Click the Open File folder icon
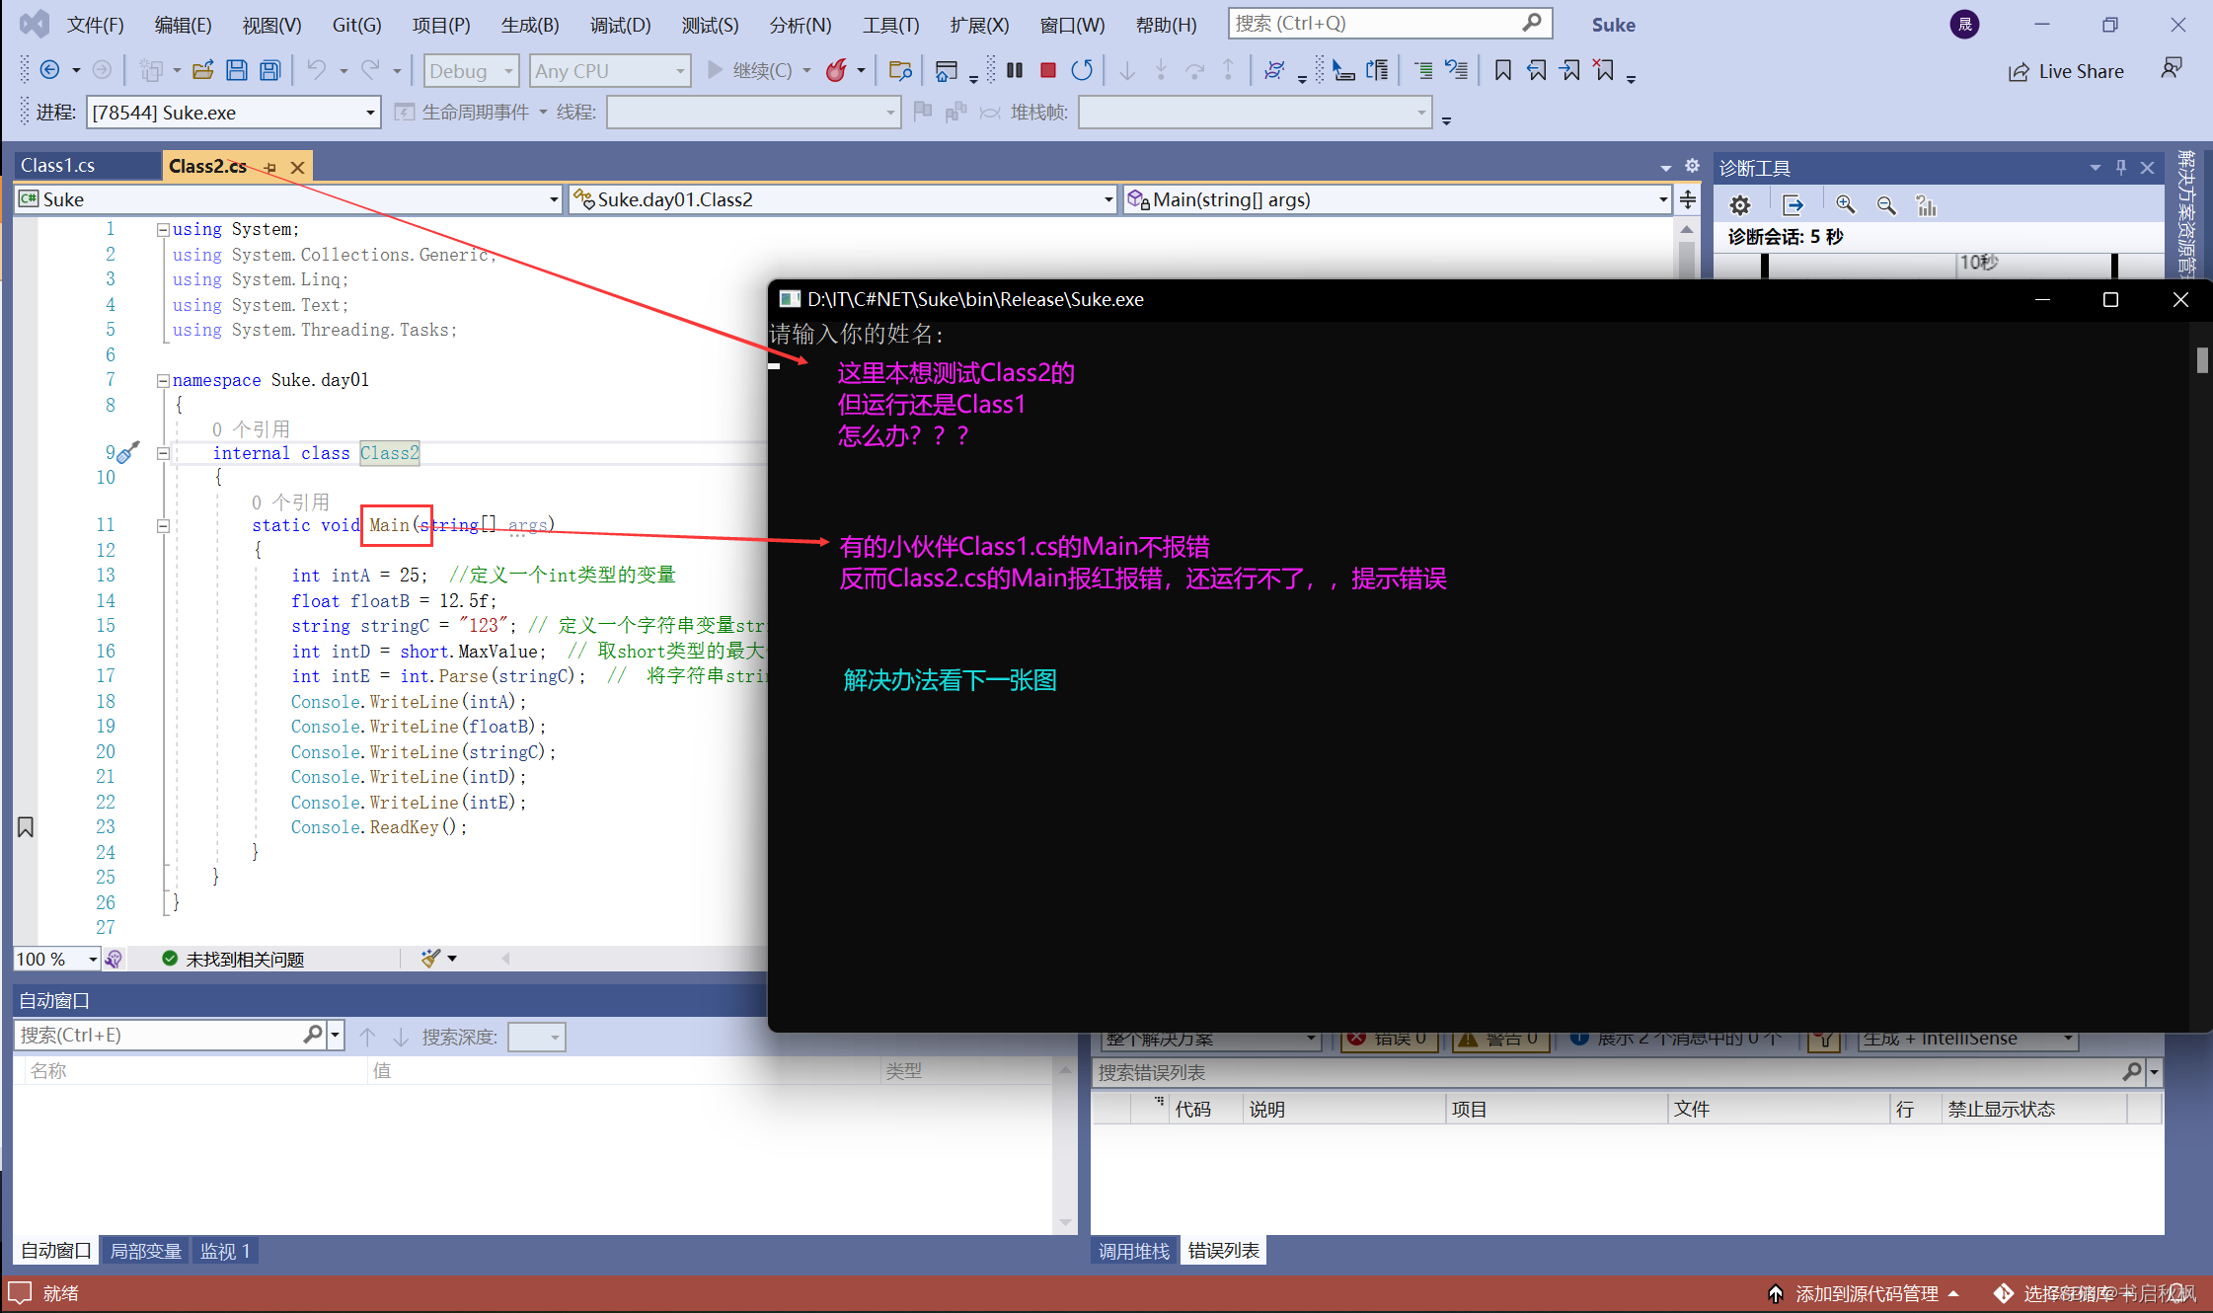Image resolution: width=2213 pixels, height=1313 pixels. pos(203,70)
